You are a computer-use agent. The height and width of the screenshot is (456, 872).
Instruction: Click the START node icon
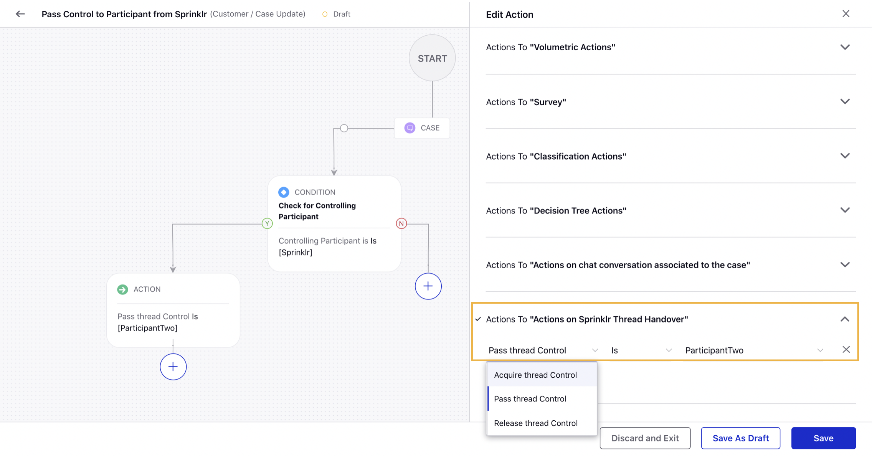tap(433, 58)
